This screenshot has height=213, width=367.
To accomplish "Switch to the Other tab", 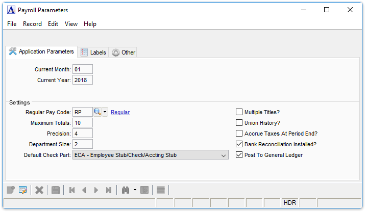I will click(x=123, y=52).
